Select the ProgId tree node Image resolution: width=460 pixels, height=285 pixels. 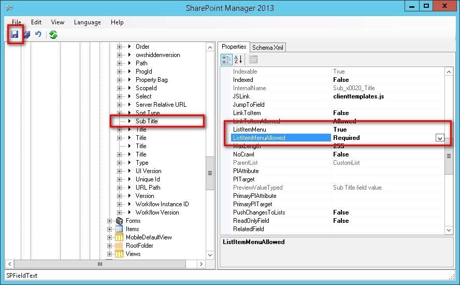(144, 72)
